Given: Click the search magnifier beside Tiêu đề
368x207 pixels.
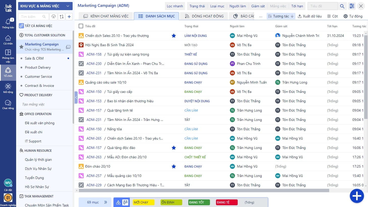Looking at the screenshot, I should pyautogui.click(x=342, y=6).
